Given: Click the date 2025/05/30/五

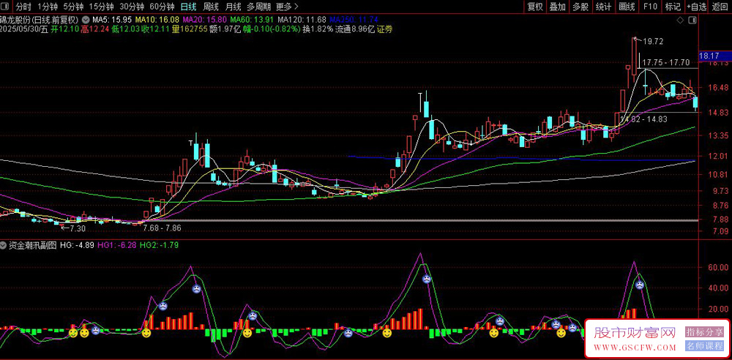Looking at the screenshot, I should point(25,29).
